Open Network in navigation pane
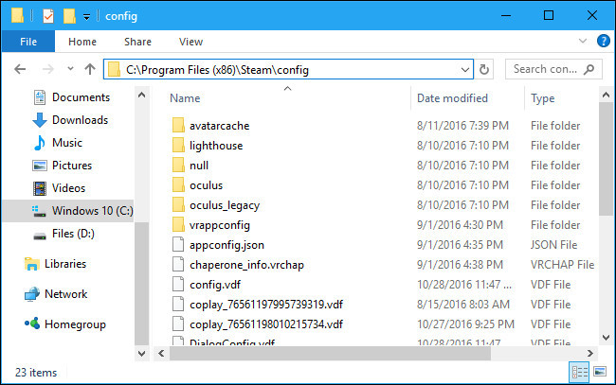 [65, 294]
